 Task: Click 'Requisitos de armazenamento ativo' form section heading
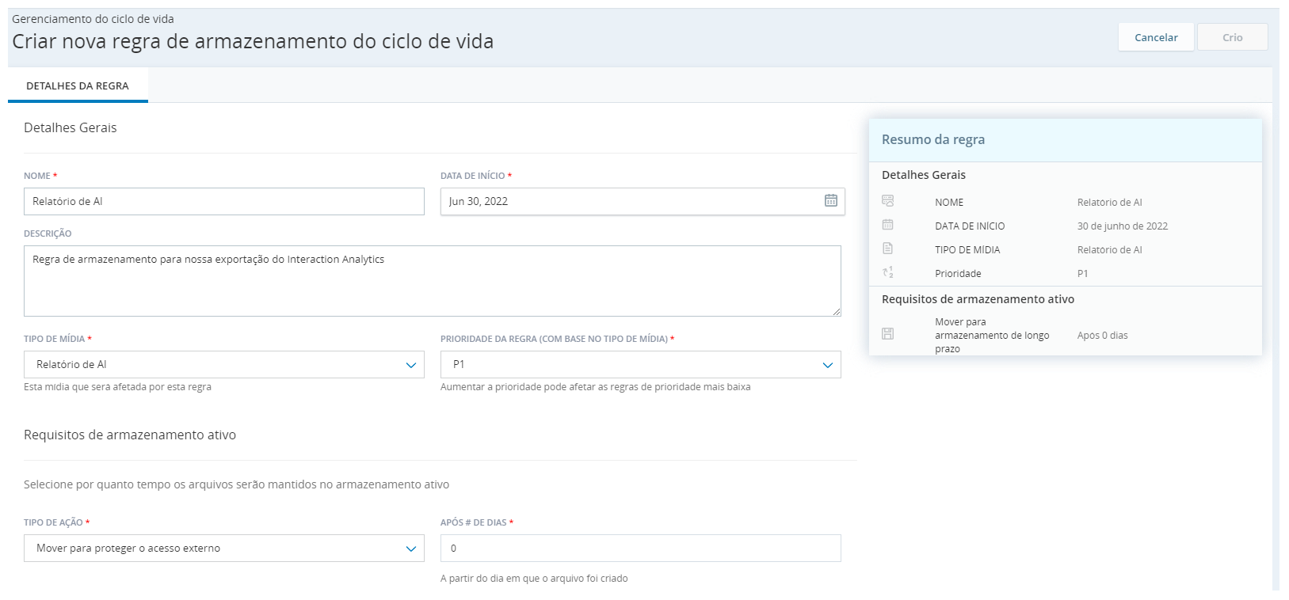click(x=130, y=435)
